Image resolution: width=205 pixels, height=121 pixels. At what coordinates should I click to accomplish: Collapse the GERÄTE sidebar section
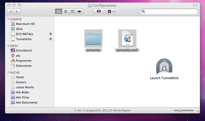click(8, 19)
